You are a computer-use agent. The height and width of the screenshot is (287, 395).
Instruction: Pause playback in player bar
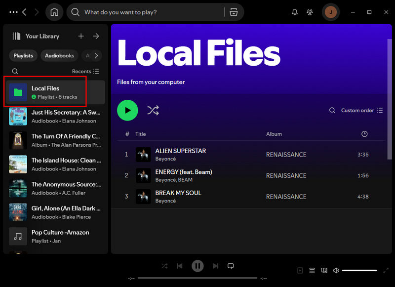(197, 266)
